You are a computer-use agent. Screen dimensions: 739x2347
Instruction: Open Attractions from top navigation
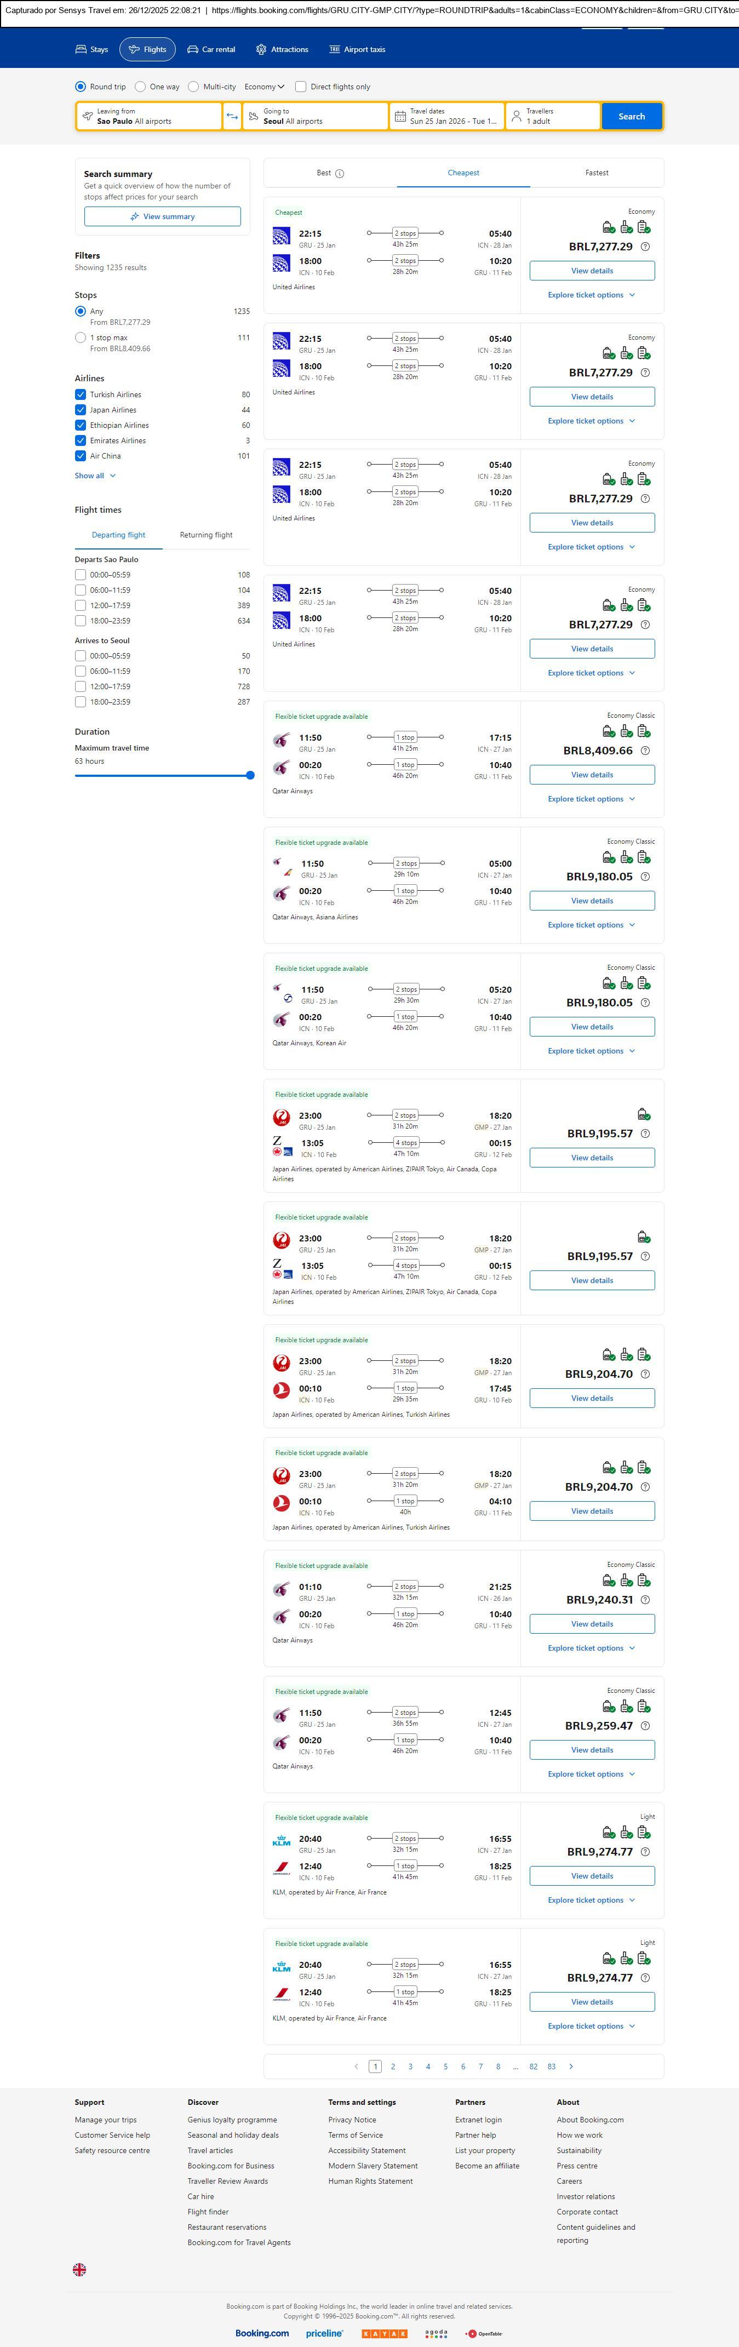click(x=282, y=49)
